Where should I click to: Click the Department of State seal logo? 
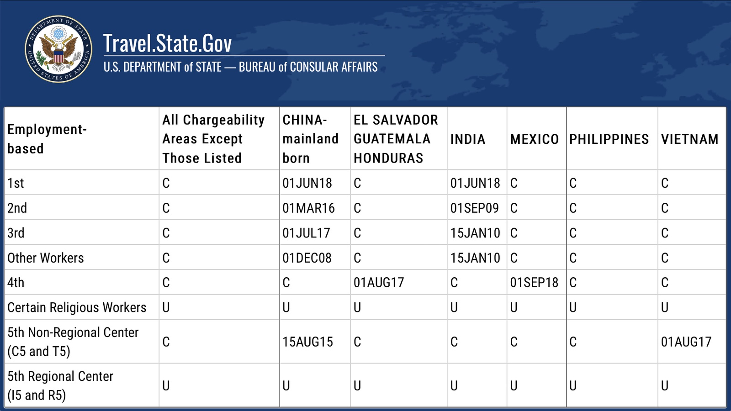click(58, 49)
